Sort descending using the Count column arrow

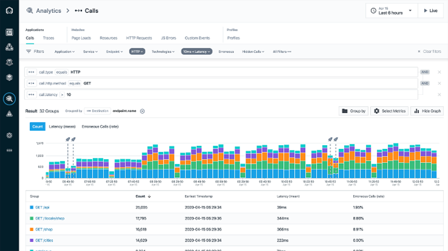coord(149,196)
